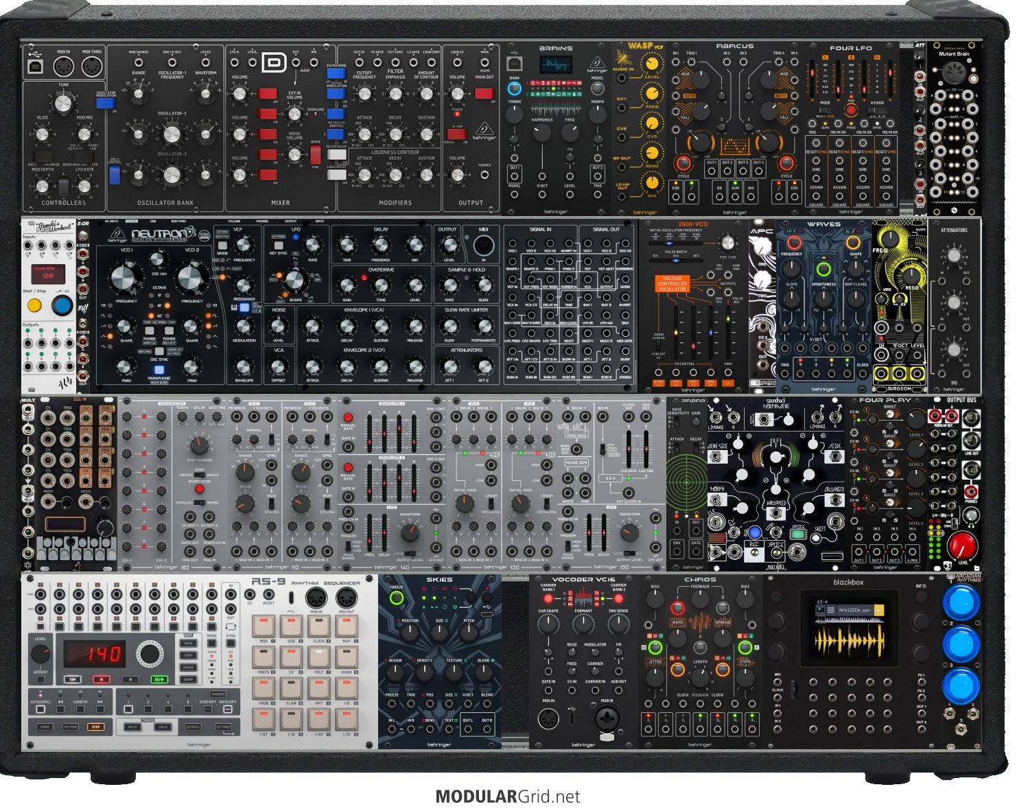Click the Vocoder Formant knob
The height and width of the screenshot is (811, 1017).
coord(583,625)
